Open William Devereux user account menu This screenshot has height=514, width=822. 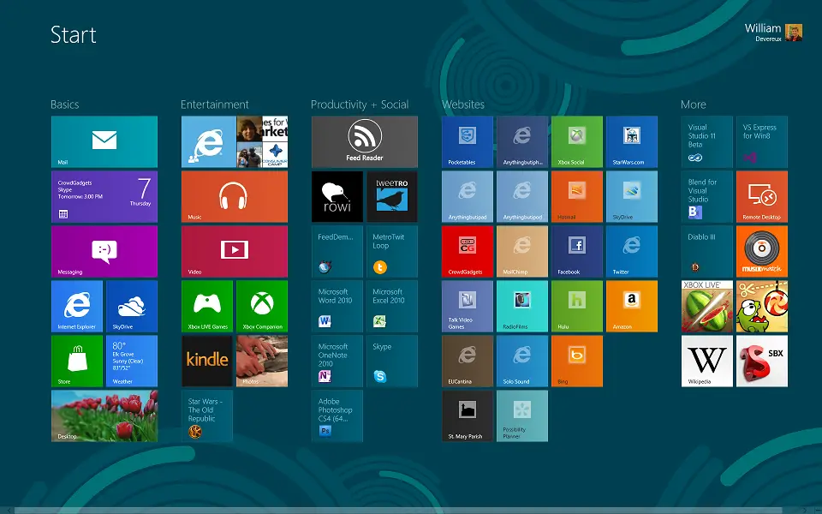coord(773,32)
